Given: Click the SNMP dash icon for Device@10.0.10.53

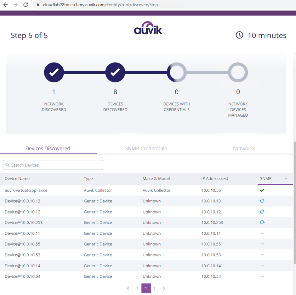Looking at the screenshot, I should click(x=262, y=255).
